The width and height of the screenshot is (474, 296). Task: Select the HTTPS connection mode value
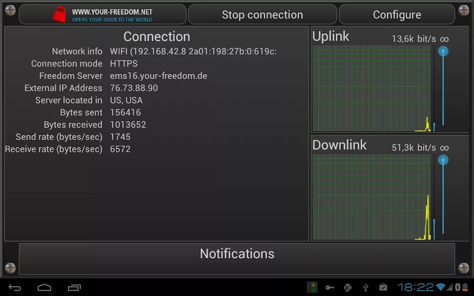(124, 63)
